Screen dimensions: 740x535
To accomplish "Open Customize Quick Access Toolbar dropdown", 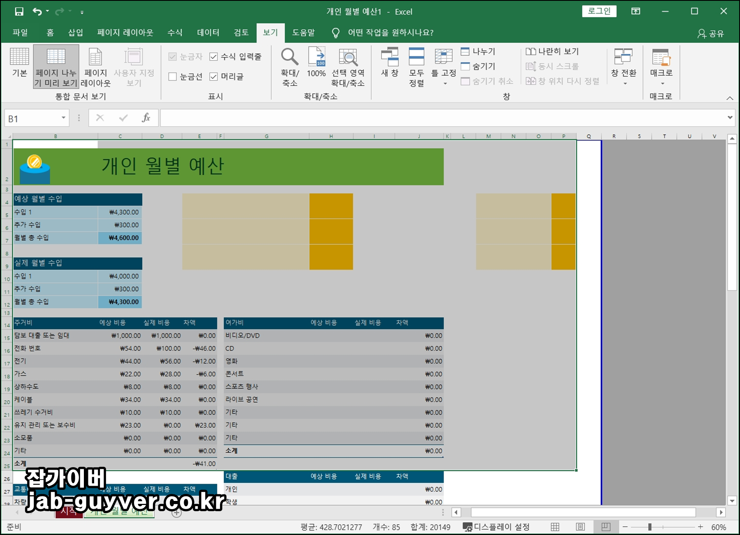I will coord(82,12).
